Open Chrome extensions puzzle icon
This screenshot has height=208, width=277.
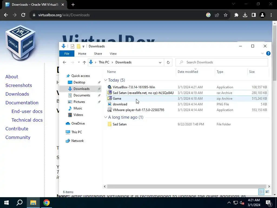click(x=236, y=15)
